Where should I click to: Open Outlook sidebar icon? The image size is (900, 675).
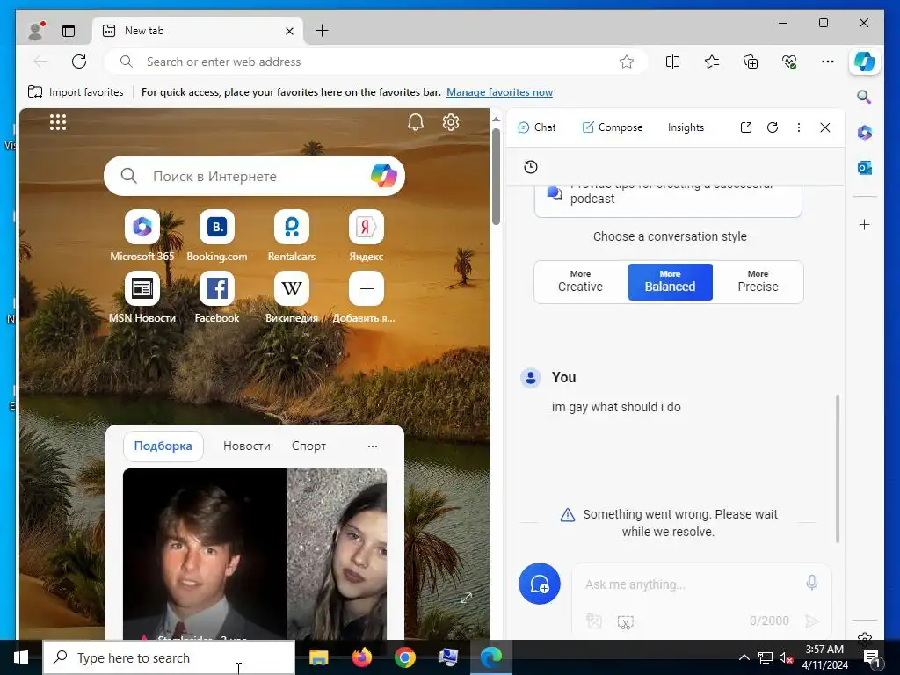click(865, 168)
